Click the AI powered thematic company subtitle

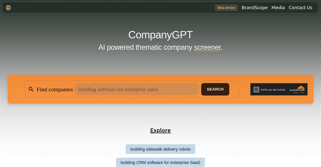pos(145,47)
